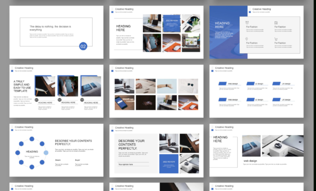The image size is (316, 191).
Task: Click the light blue dot in the circle diagram
Action: coord(46,153)
